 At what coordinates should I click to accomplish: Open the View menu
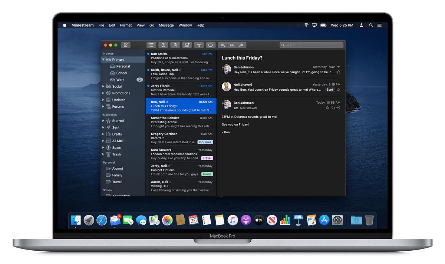(141, 25)
